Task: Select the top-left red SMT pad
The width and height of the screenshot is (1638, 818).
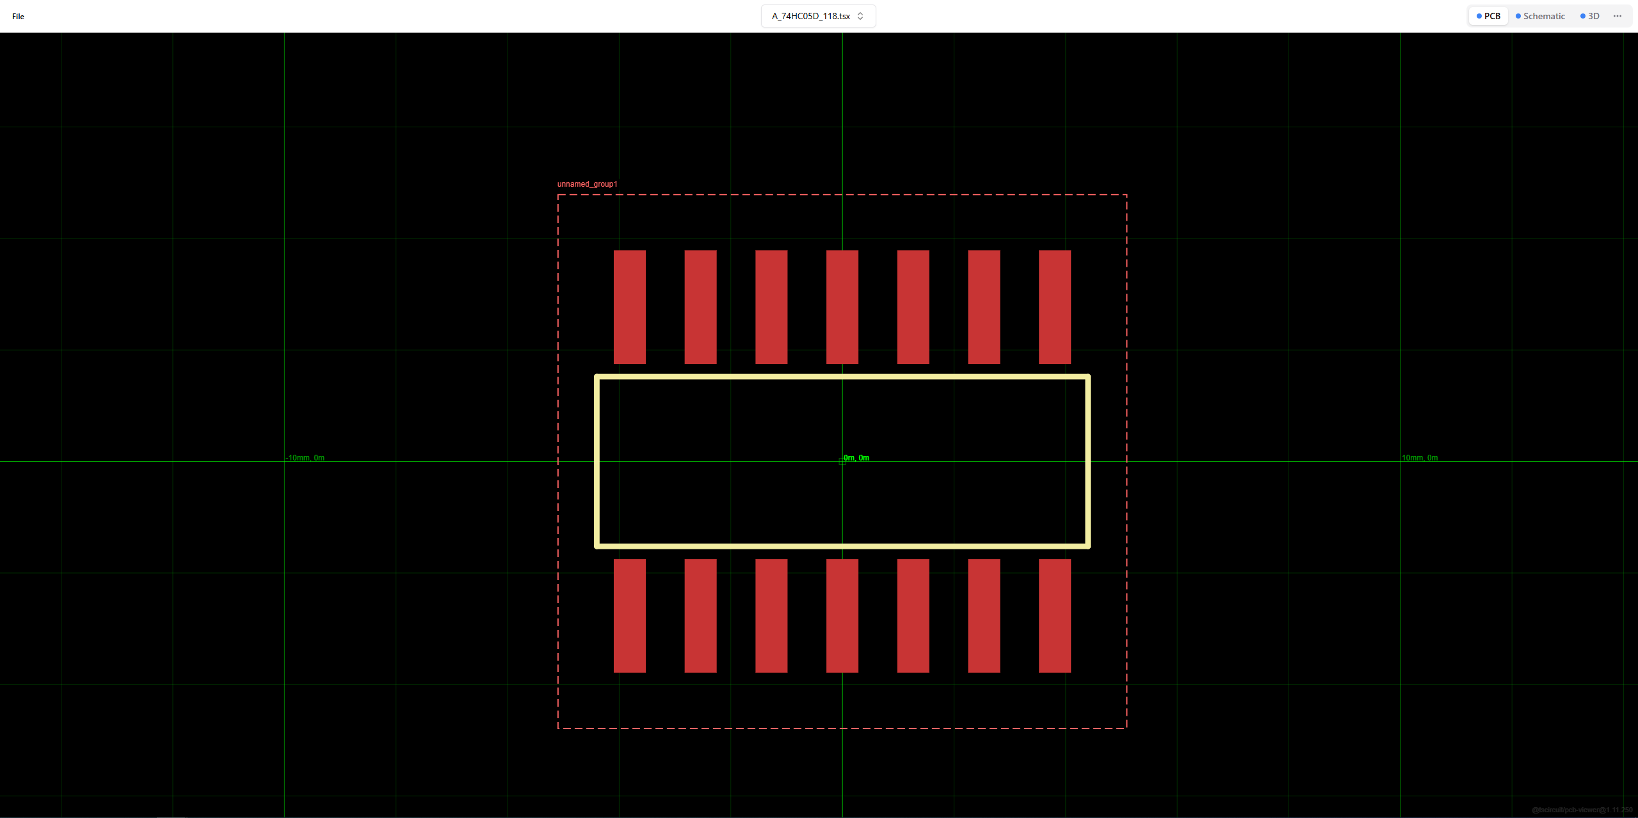Action: pos(629,307)
